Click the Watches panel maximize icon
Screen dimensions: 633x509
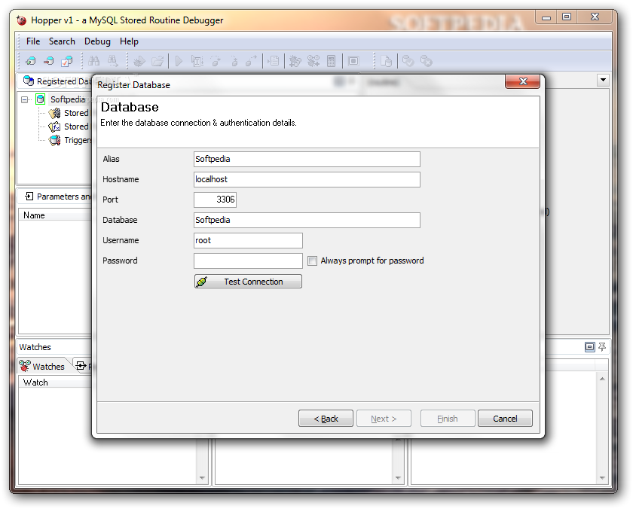(590, 347)
